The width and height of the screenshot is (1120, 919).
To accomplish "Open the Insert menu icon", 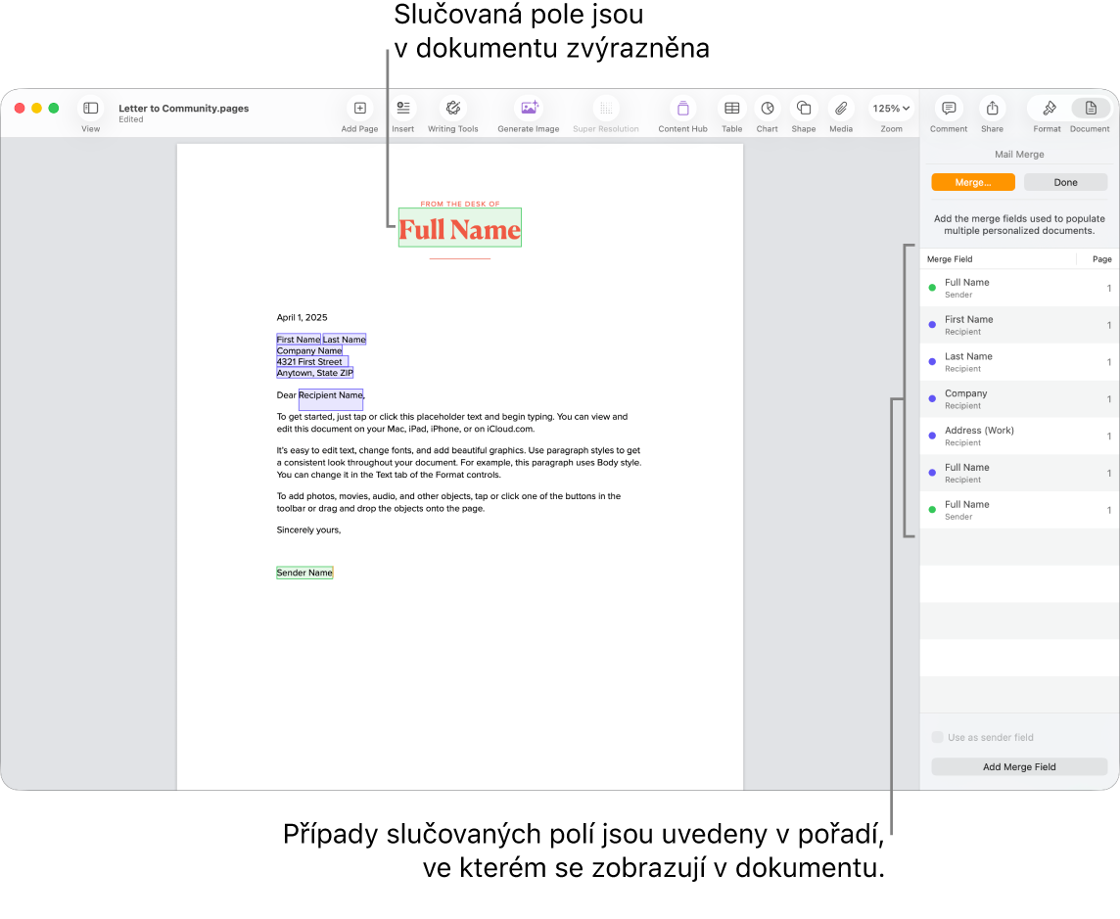I will tap(402, 109).
